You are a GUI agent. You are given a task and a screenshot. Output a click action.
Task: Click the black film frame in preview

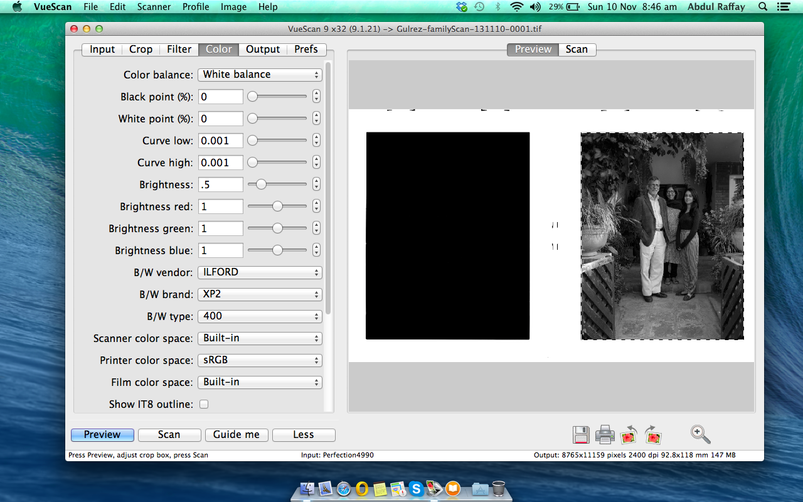pyautogui.click(x=448, y=236)
